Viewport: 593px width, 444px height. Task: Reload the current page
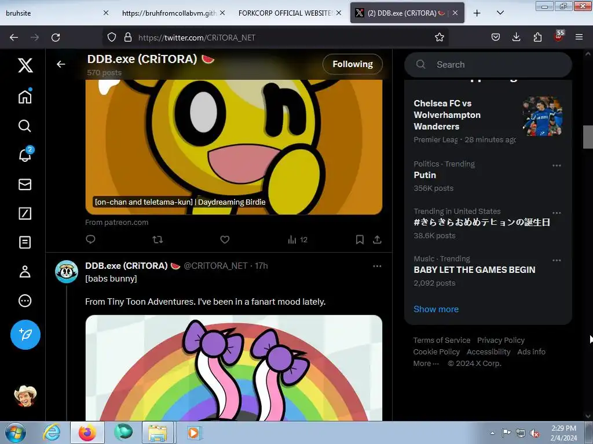(x=56, y=37)
